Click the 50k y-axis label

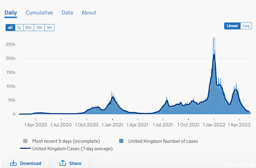pyautogui.click(x=12, y=100)
